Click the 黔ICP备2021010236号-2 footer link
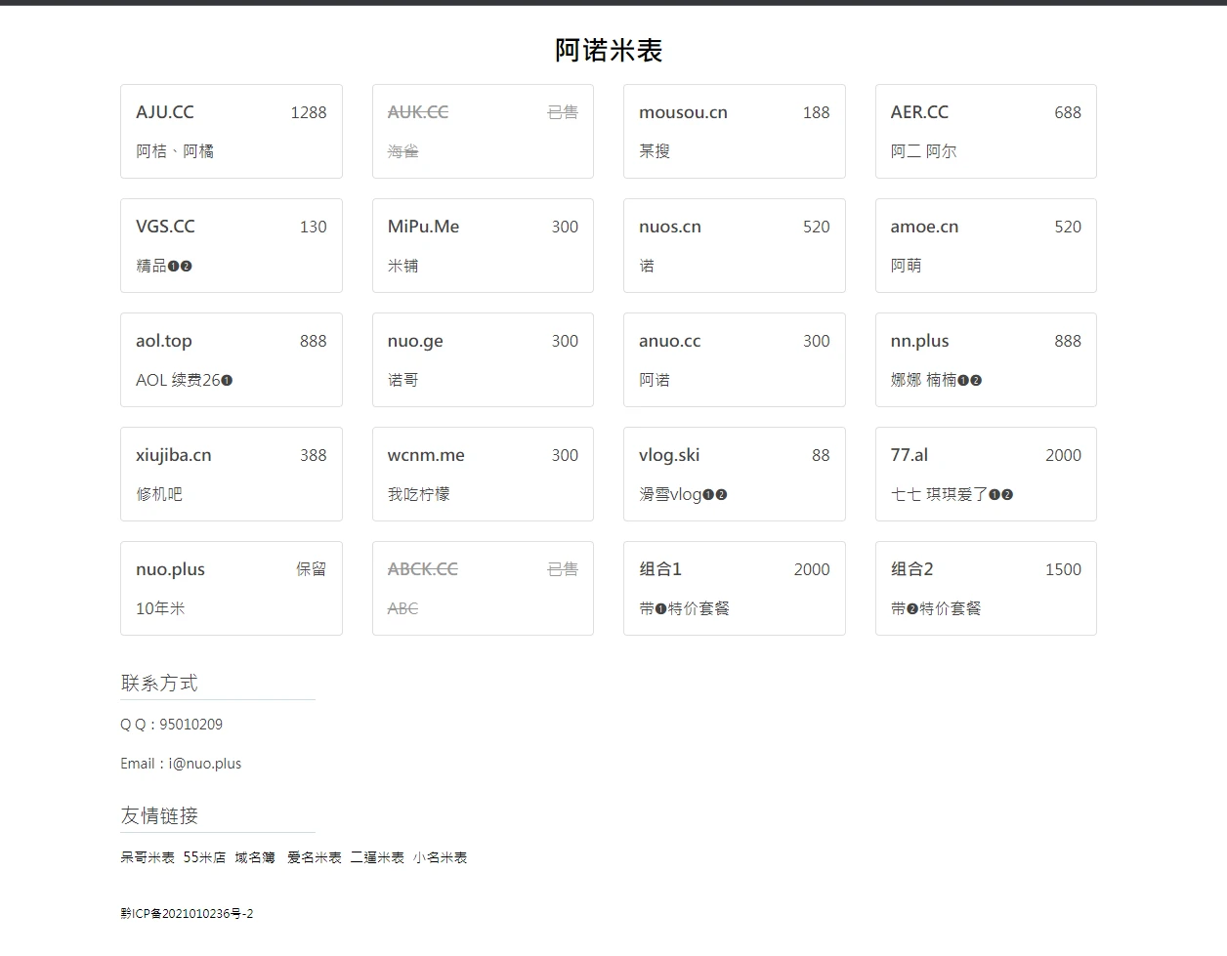The image size is (1227, 956). tap(187, 914)
